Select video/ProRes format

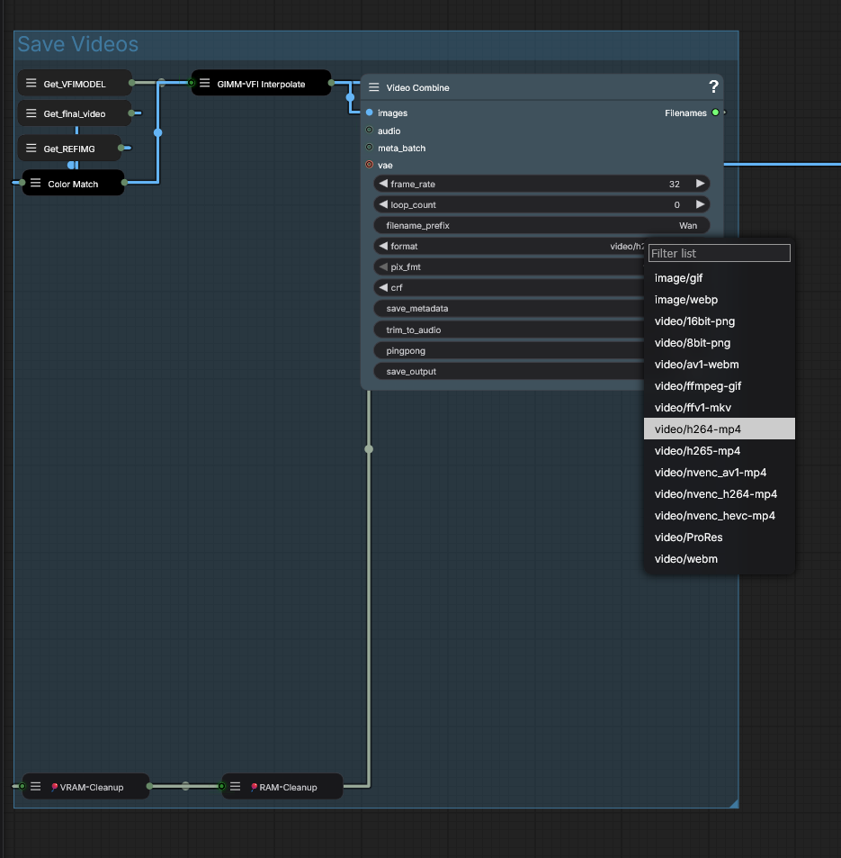(x=719, y=537)
